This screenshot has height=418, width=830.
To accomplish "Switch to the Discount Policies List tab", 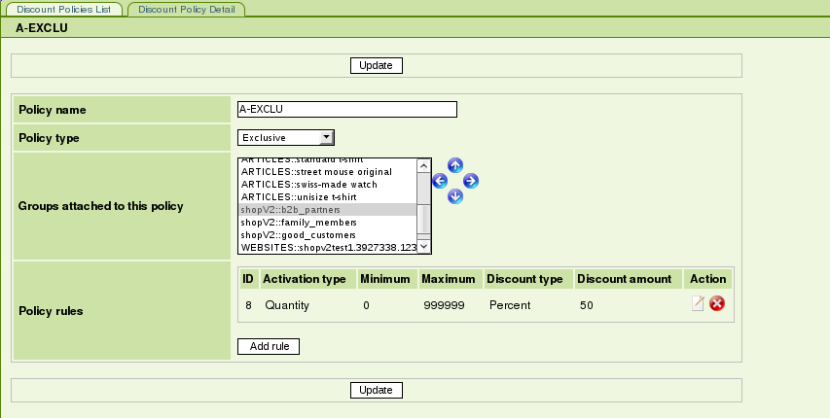I will pos(64,9).
